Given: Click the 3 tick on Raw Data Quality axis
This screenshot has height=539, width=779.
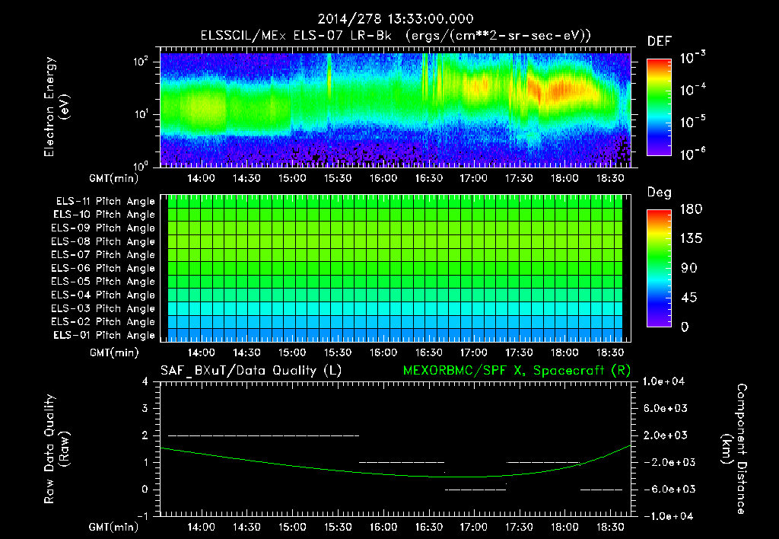Looking at the screenshot, I should tap(145, 408).
